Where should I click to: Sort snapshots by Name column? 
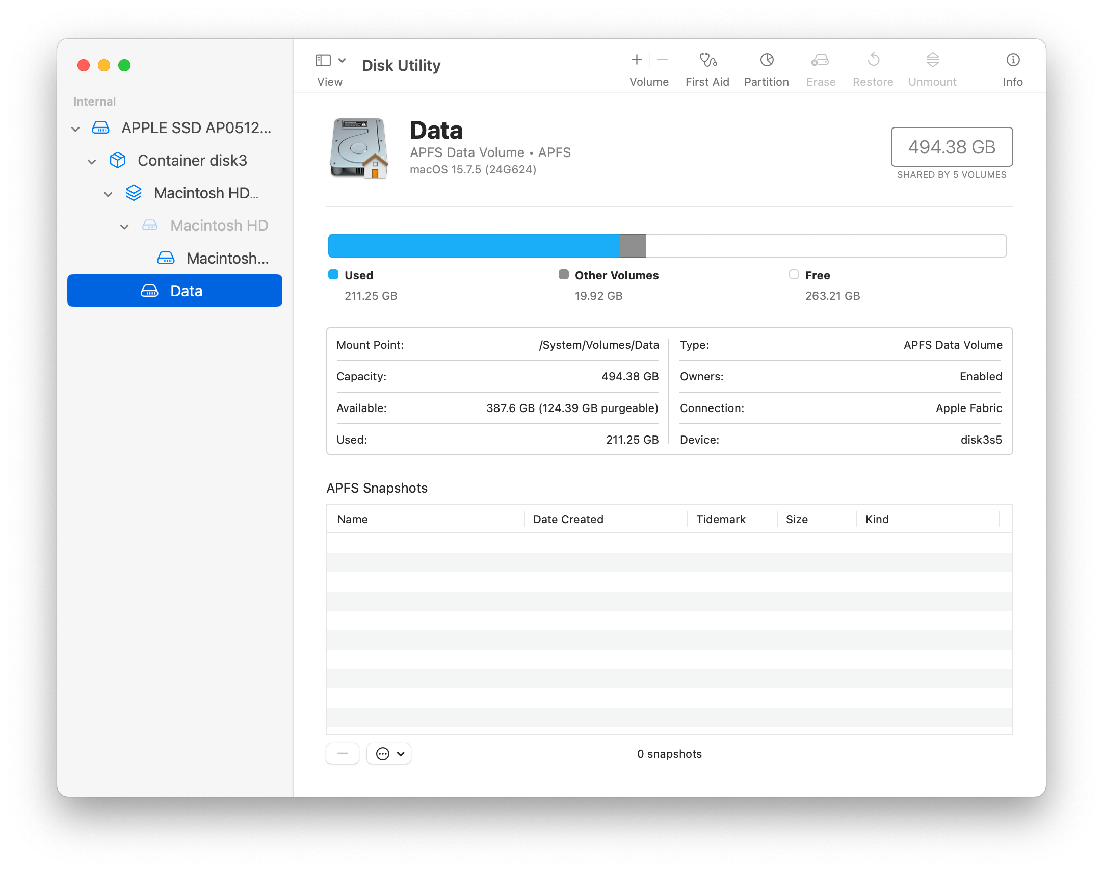(x=426, y=519)
